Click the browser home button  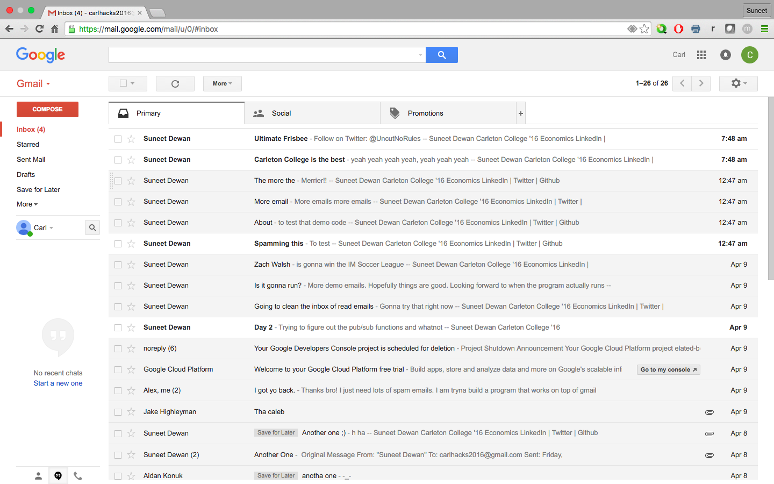coord(54,29)
